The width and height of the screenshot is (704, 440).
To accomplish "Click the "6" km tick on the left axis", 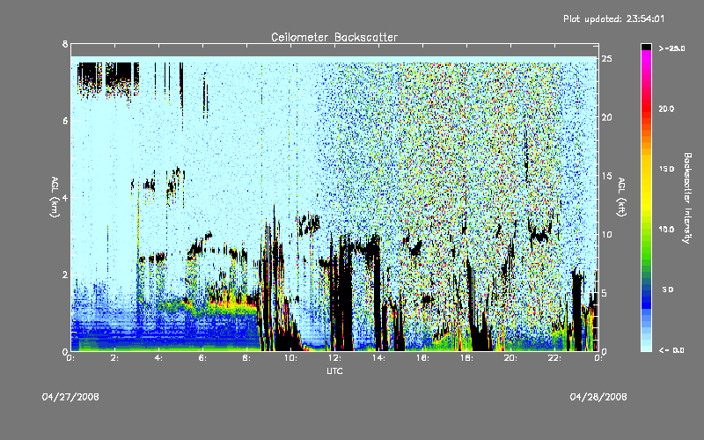I will click(65, 121).
